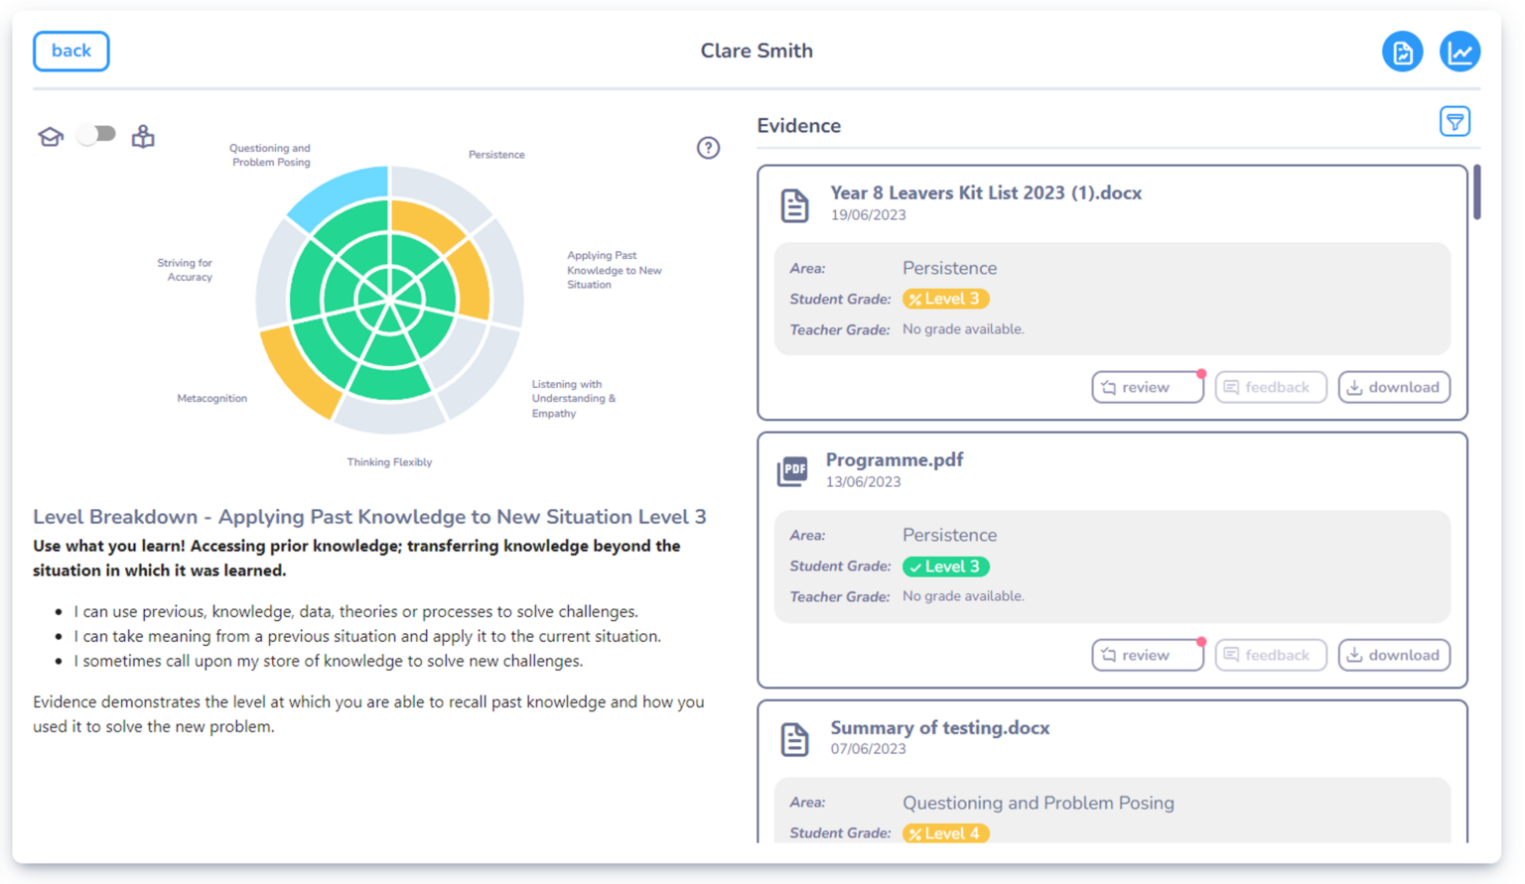Image resolution: width=1525 pixels, height=884 pixels.
Task: Click the Programme.pdf file icon
Action: pyautogui.click(x=792, y=470)
